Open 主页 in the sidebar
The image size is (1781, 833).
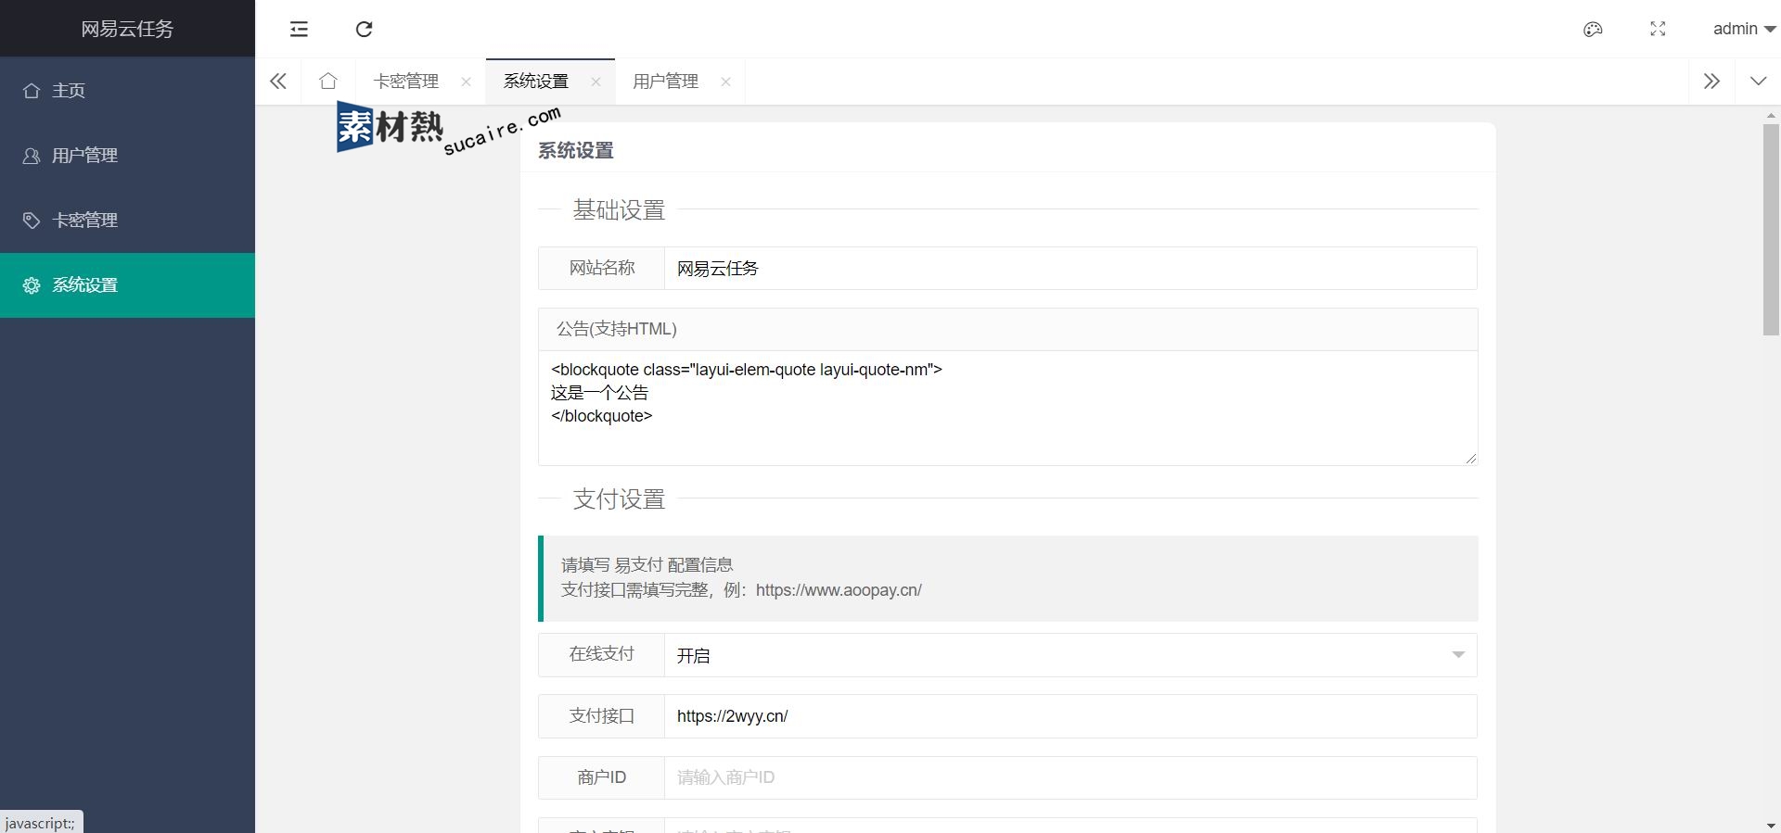pos(127,90)
